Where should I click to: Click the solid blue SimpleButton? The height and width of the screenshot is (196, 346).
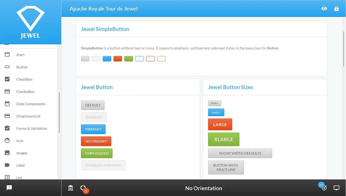point(107,59)
